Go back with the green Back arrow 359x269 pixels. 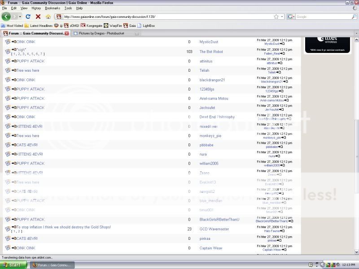tap(6, 17)
